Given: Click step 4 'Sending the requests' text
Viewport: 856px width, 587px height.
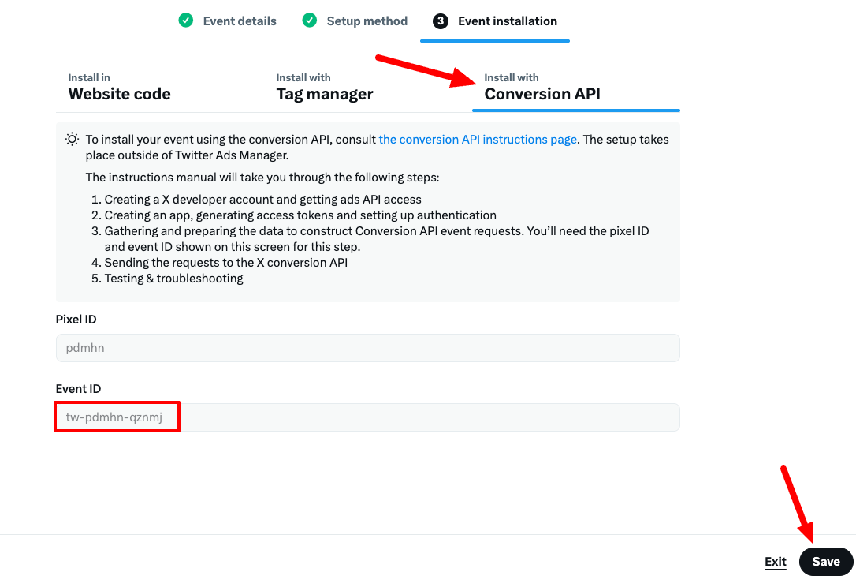Looking at the screenshot, I should [226, 263].
